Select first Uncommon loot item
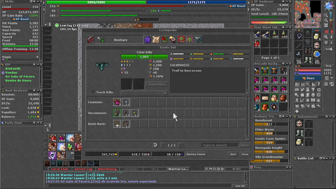Screen dimensions: 336x189 117,113
